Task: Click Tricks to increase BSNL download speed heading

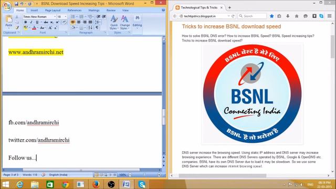Action: click(232, 27)
